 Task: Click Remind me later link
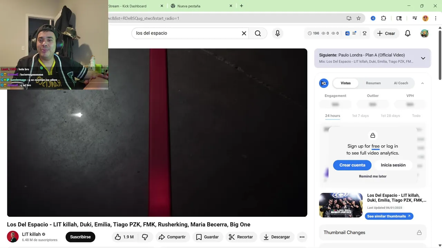(x=373, y=176)
